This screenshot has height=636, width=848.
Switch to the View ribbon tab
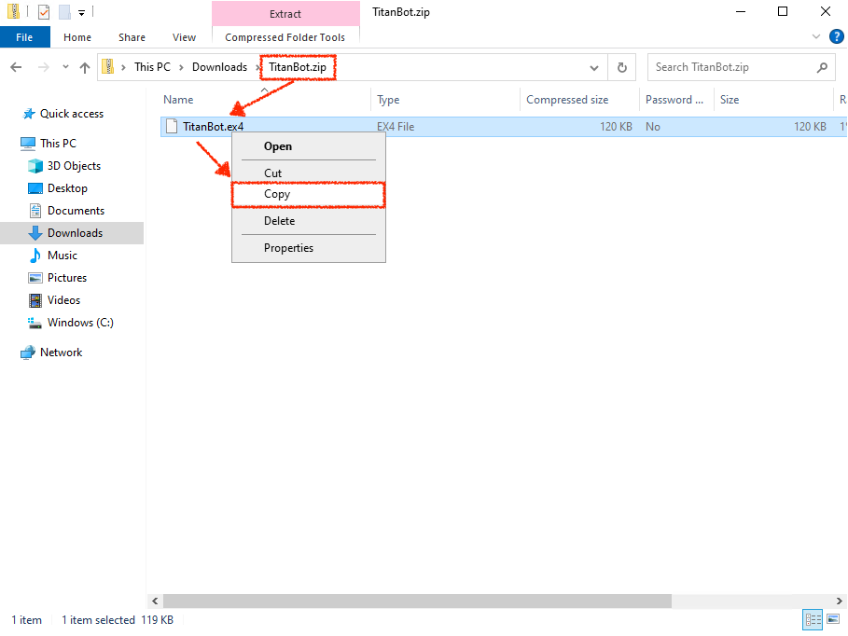coord(184,37)
